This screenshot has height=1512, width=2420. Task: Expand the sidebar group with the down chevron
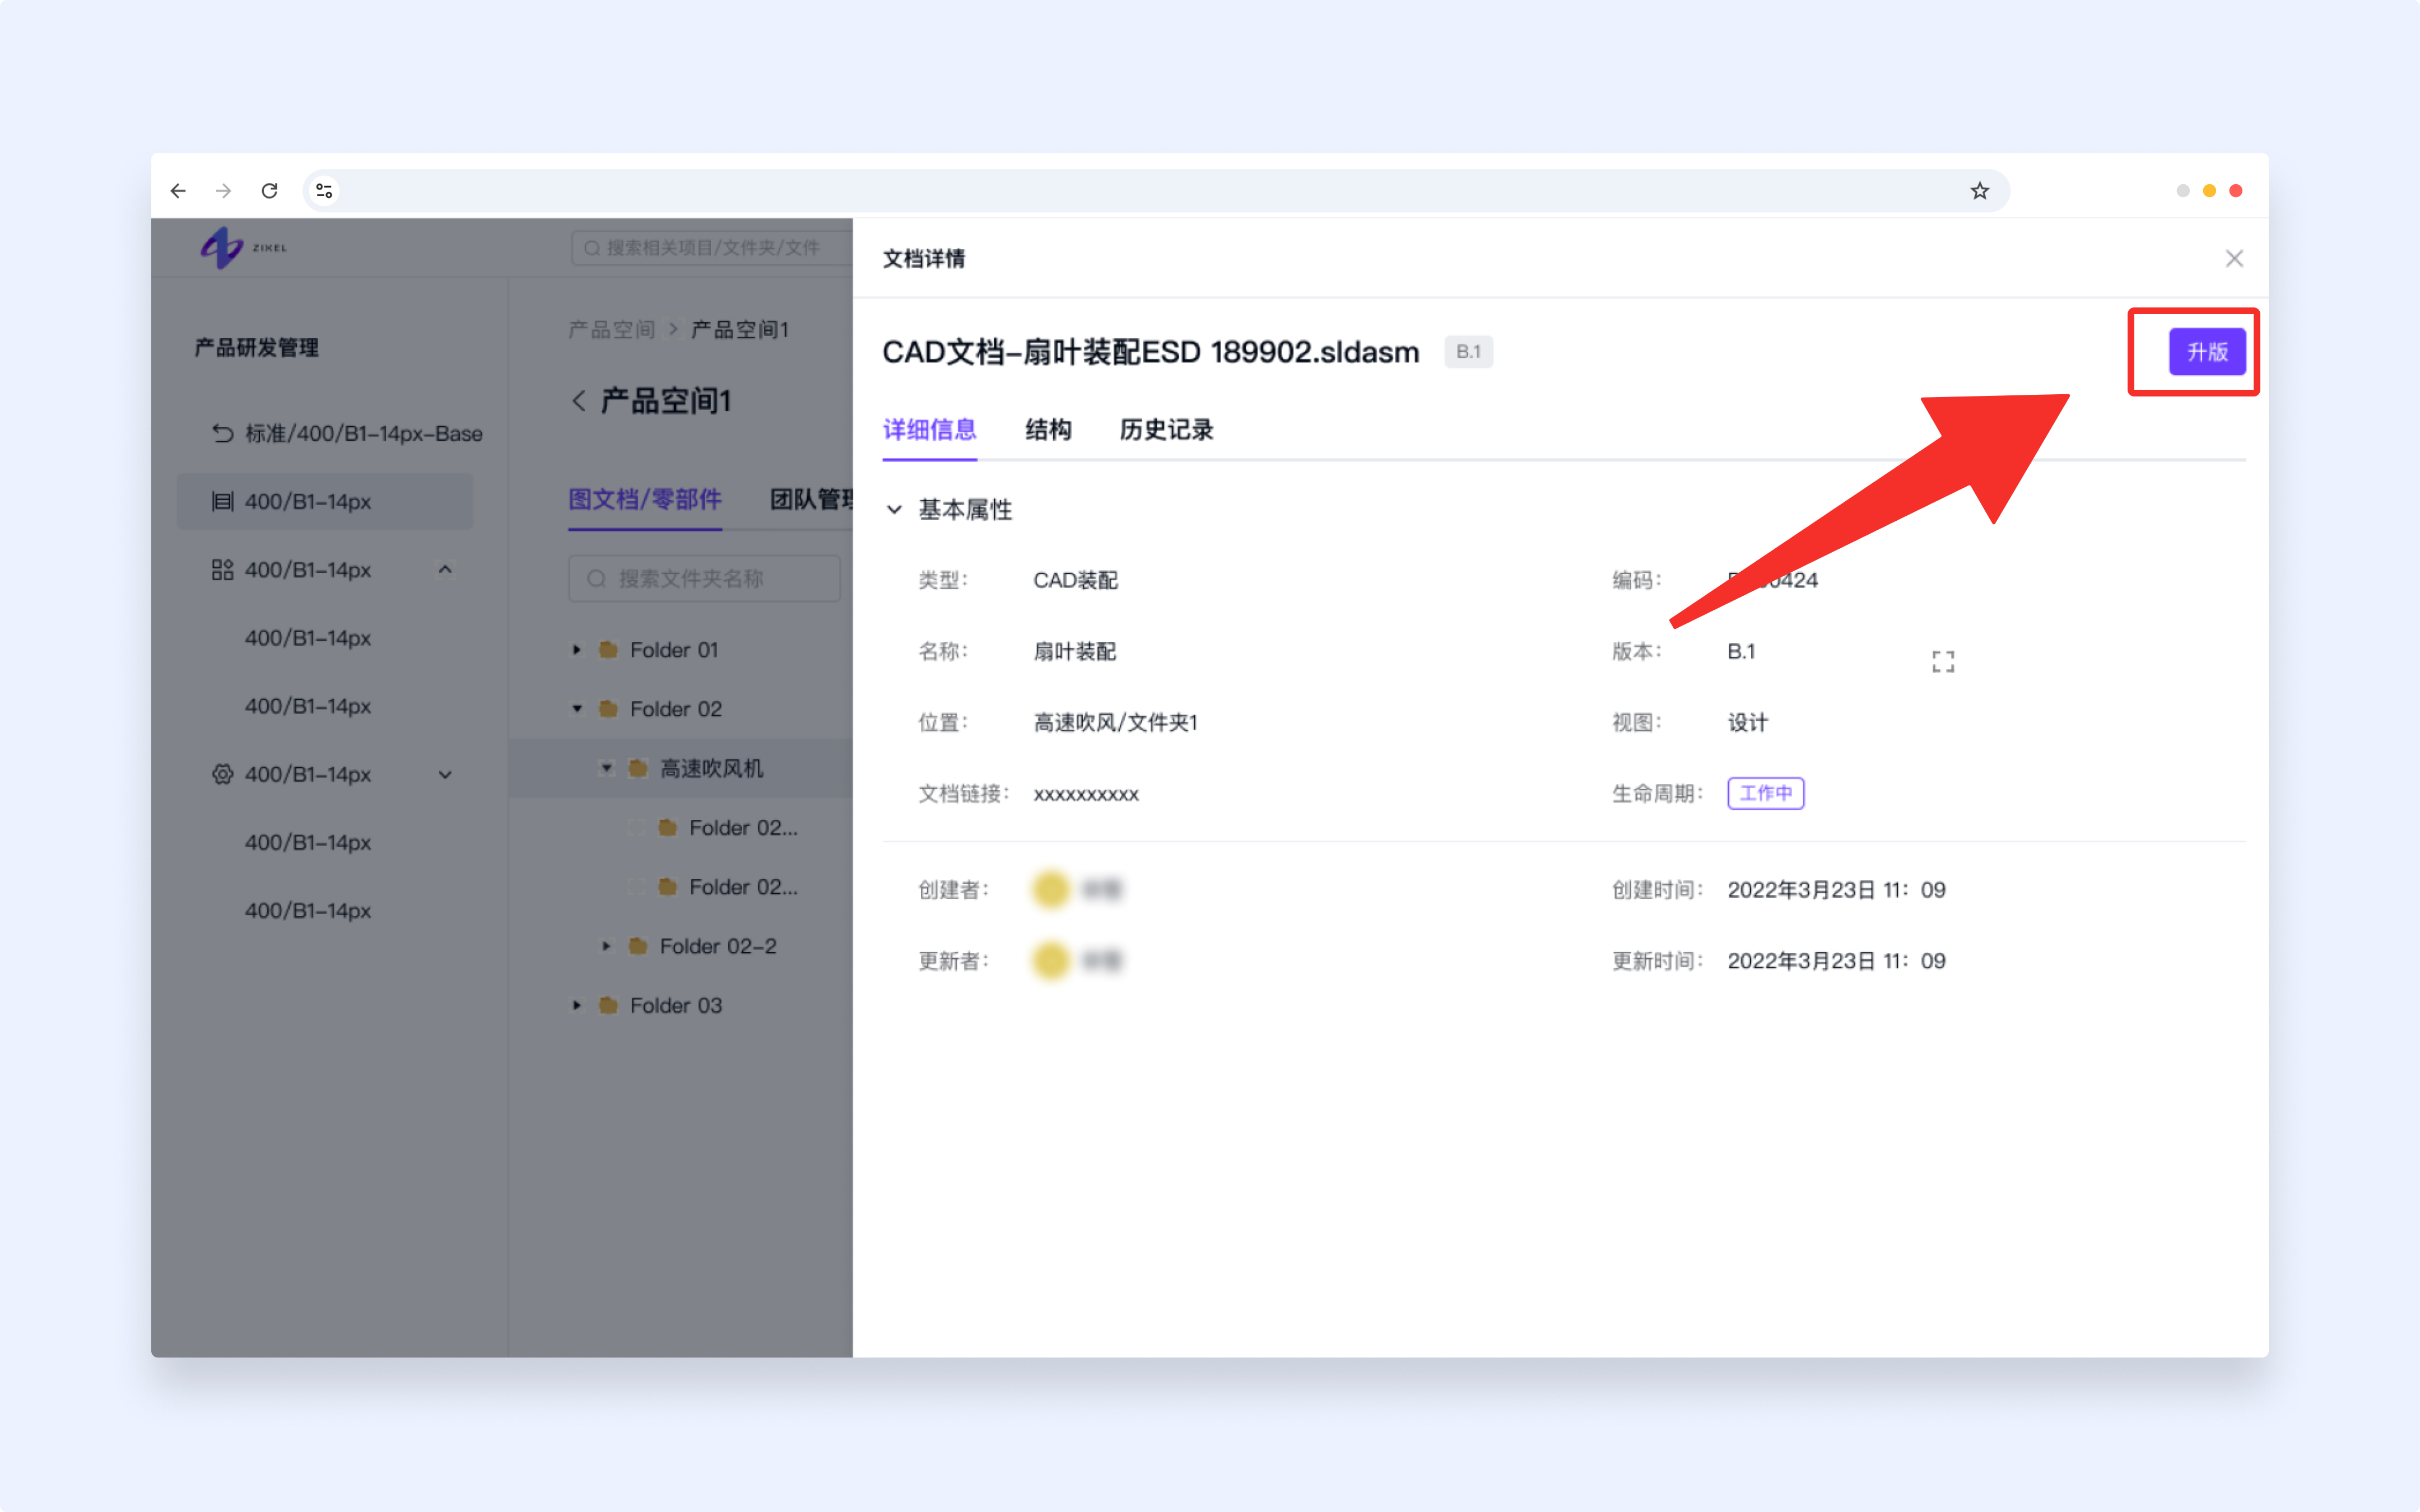445,774
